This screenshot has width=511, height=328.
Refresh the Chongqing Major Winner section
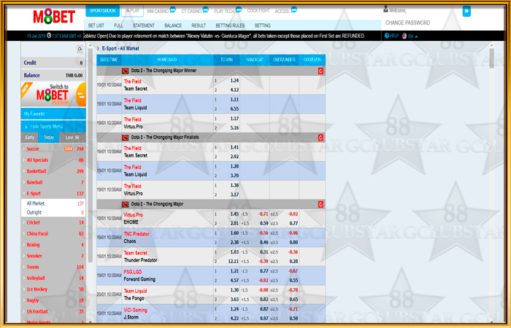pos(320,71)
